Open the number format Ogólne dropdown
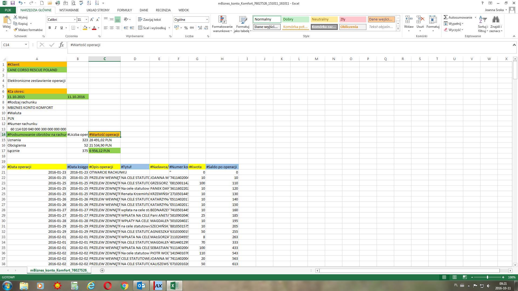Viewport: 518px width, 291px height. coord(207,19)
